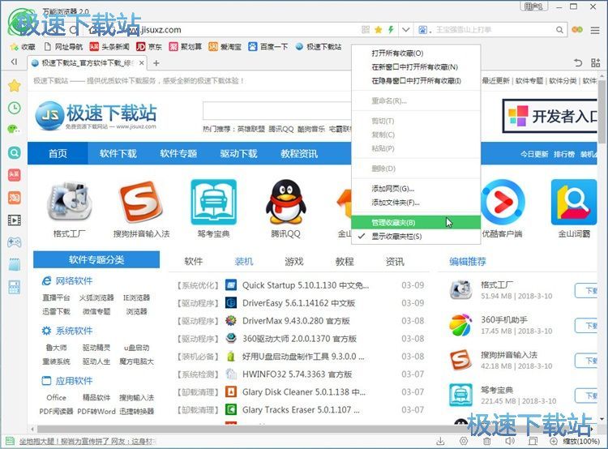Open a new tab with plus button
Screen dimensions: 608x449
[156, 63]
